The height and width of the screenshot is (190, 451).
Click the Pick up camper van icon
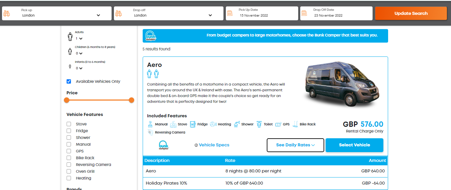click(7, 14)
